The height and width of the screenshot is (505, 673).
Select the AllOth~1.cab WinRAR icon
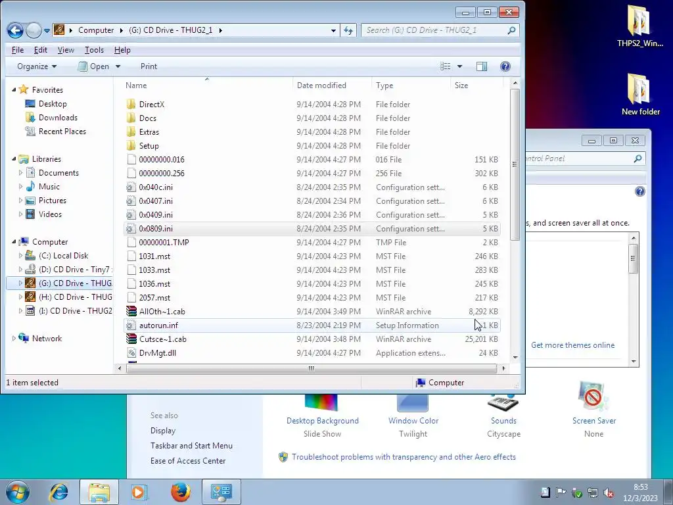[x=131, y=311]
